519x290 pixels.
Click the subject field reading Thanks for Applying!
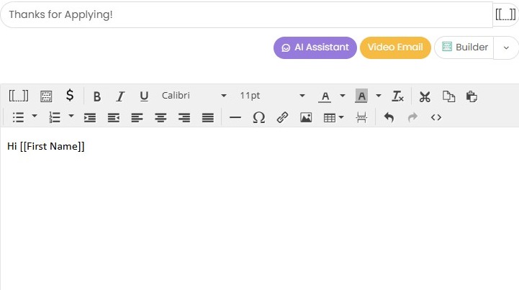click(245, 14)
